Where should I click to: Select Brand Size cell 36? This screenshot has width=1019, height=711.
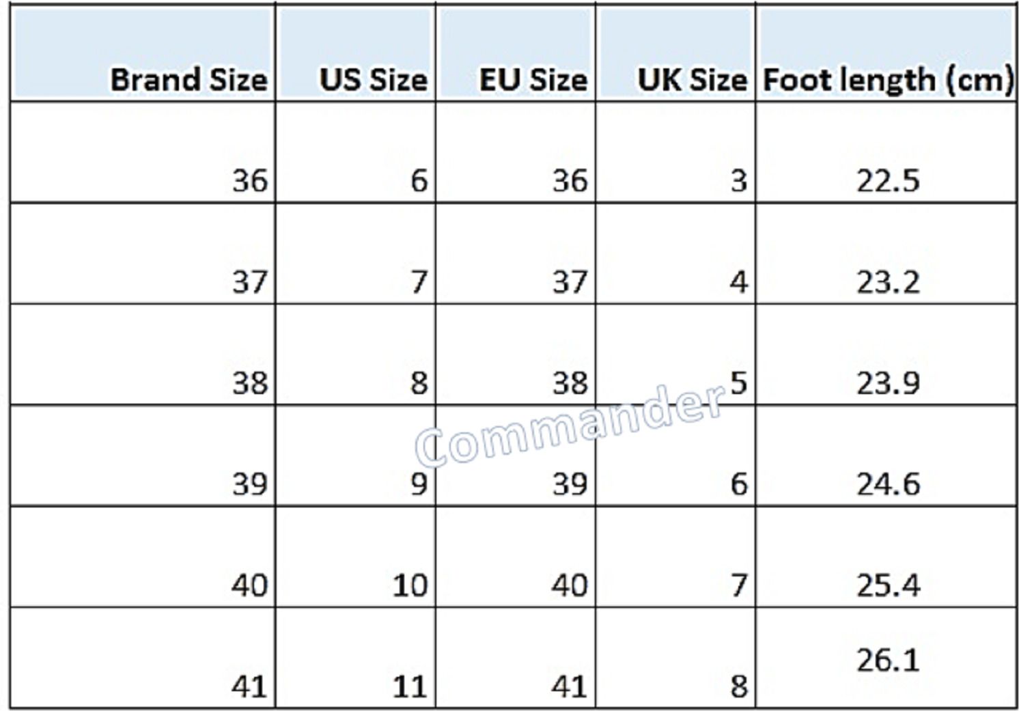[143, 152]
